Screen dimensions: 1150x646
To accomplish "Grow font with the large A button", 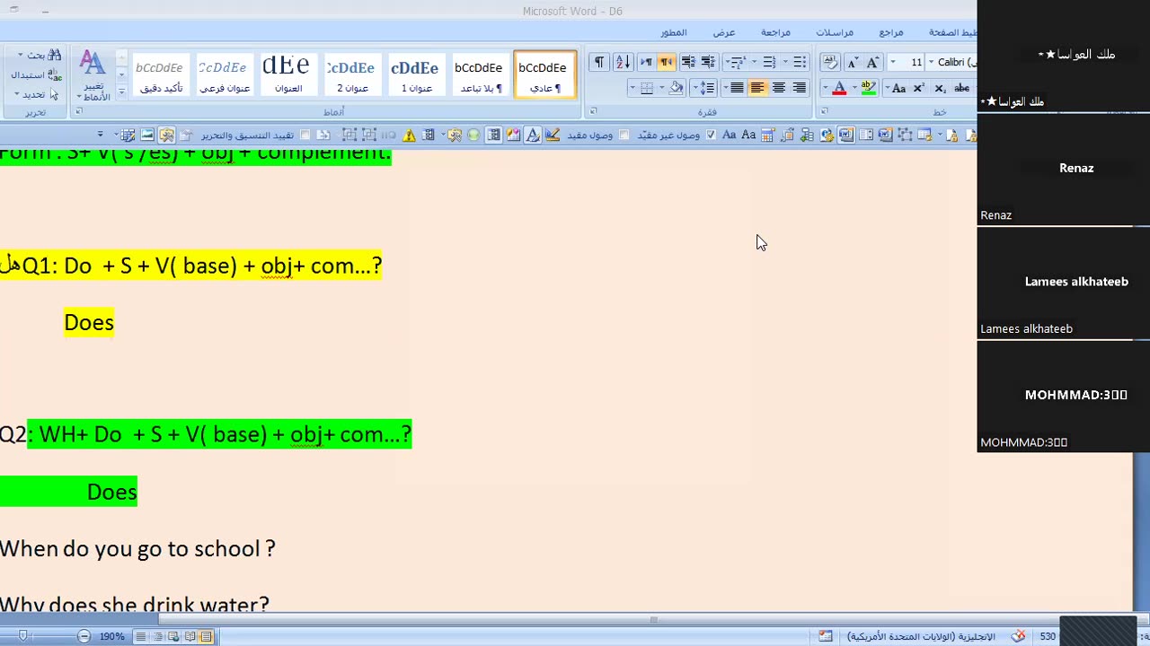I will coord(872,62).
